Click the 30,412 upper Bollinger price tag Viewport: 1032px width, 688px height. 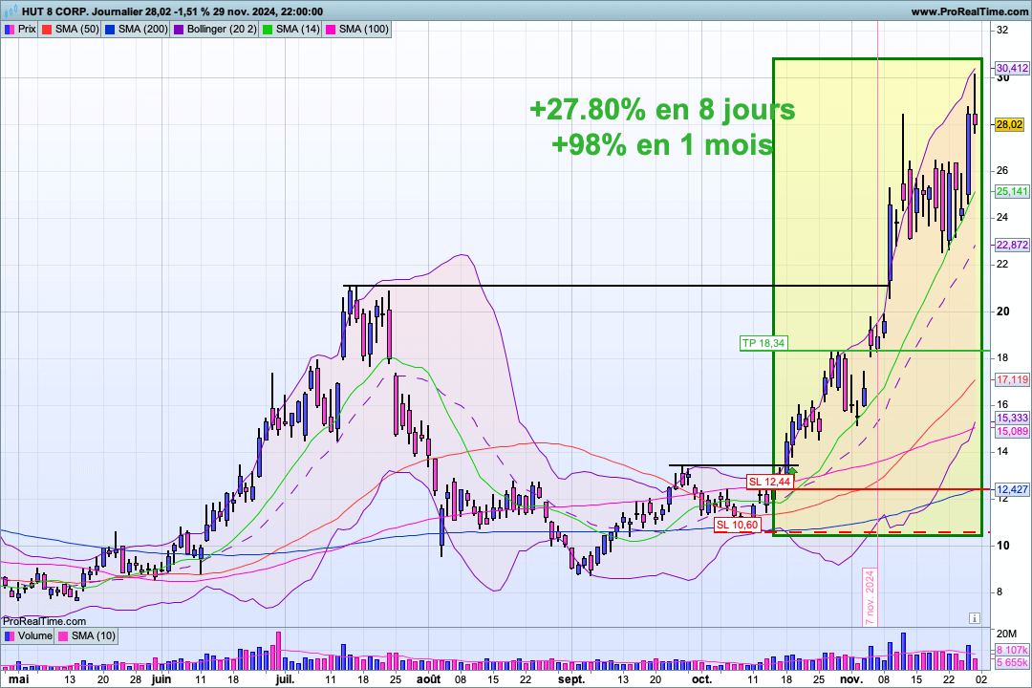1012,68
